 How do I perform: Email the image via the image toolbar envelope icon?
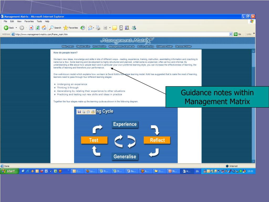[88, 112]
